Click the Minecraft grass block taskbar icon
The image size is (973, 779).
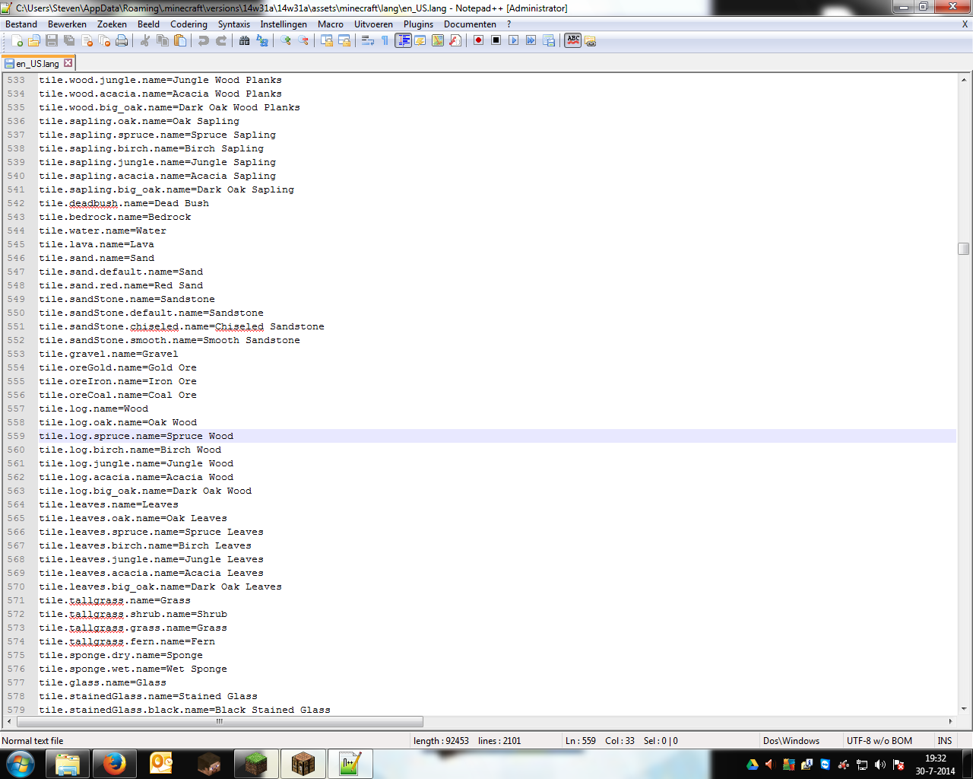tap(255, 764)
